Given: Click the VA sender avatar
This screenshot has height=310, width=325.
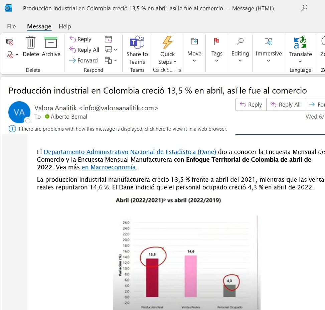Looking at the screenshot, I should [19, 112].
